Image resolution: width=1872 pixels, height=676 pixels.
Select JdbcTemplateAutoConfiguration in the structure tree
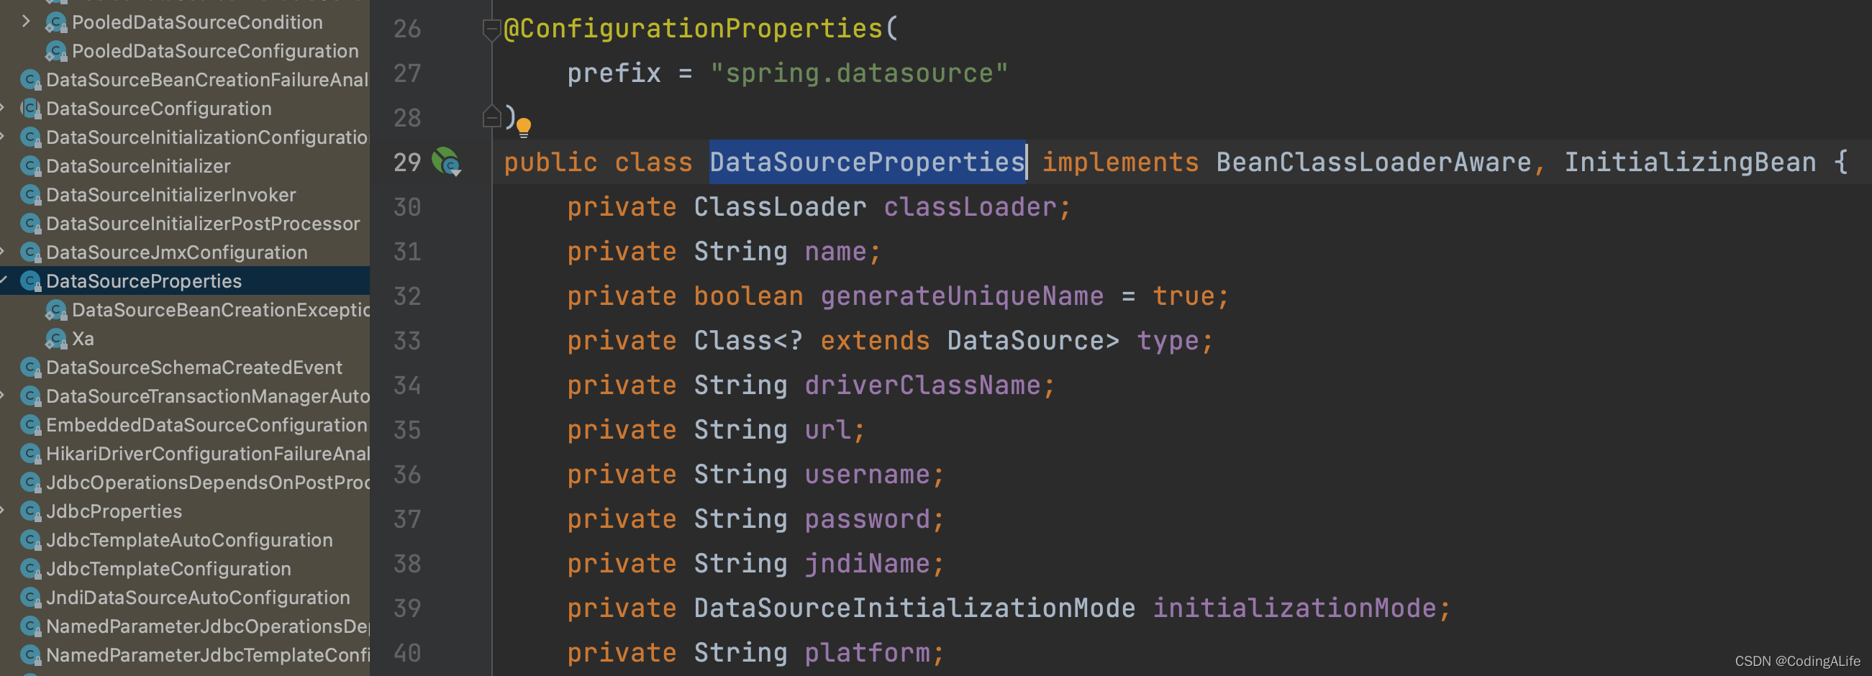pyautogui.click(x=189, y=539)
